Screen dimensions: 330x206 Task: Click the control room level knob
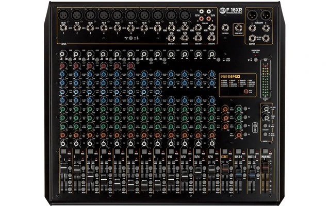(266, 109)
